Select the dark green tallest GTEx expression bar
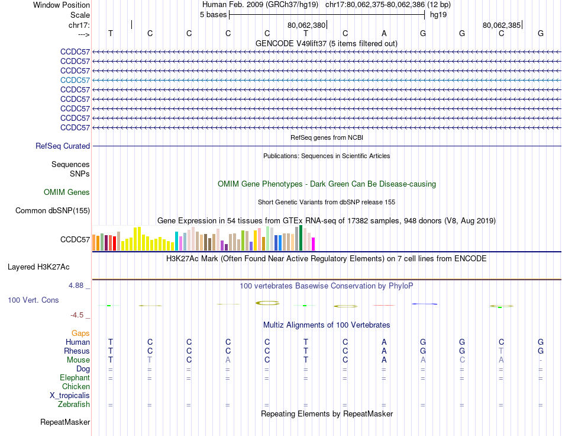562x436 pixels. point(301,238)
